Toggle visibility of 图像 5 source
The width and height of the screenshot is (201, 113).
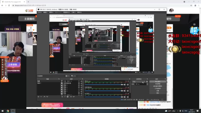[x=79, y=85]
